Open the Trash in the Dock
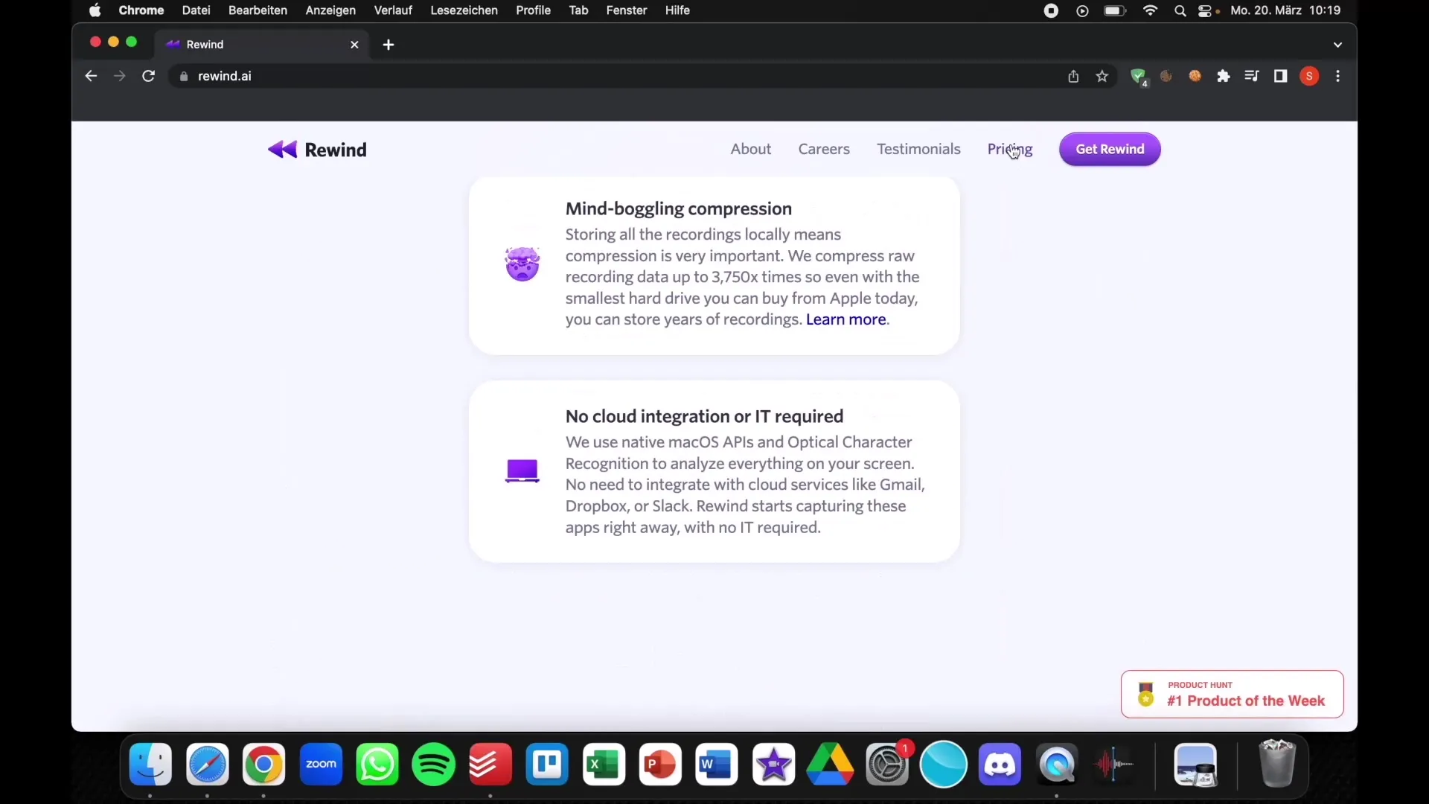 (x=1277, y=763)
